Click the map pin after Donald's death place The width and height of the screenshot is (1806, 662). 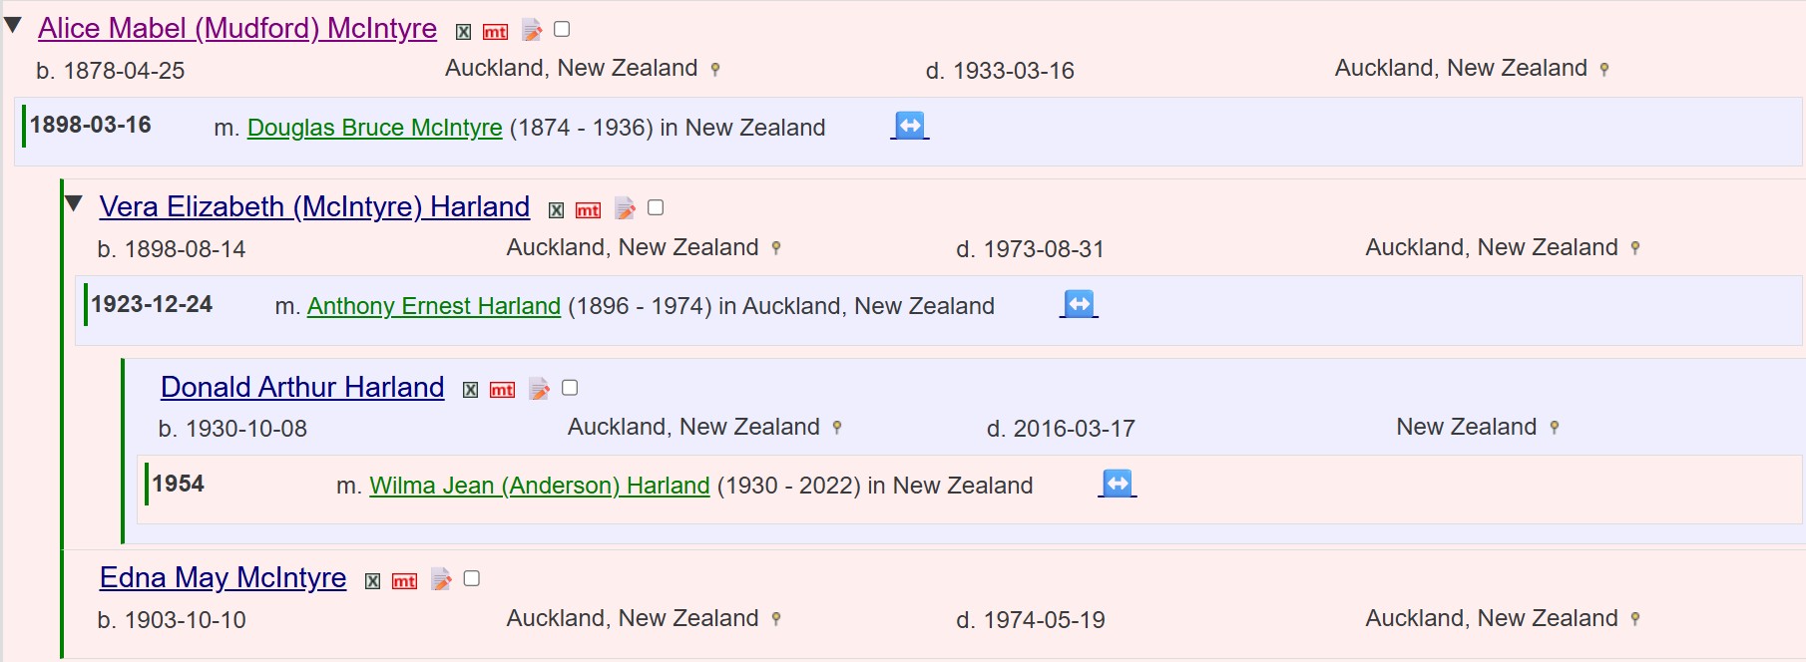(1554, 428)
